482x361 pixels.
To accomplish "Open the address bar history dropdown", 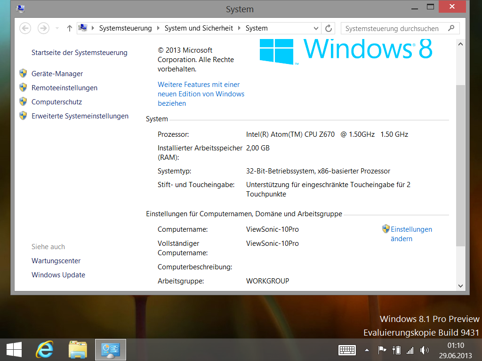I will [x=316, y=28].
